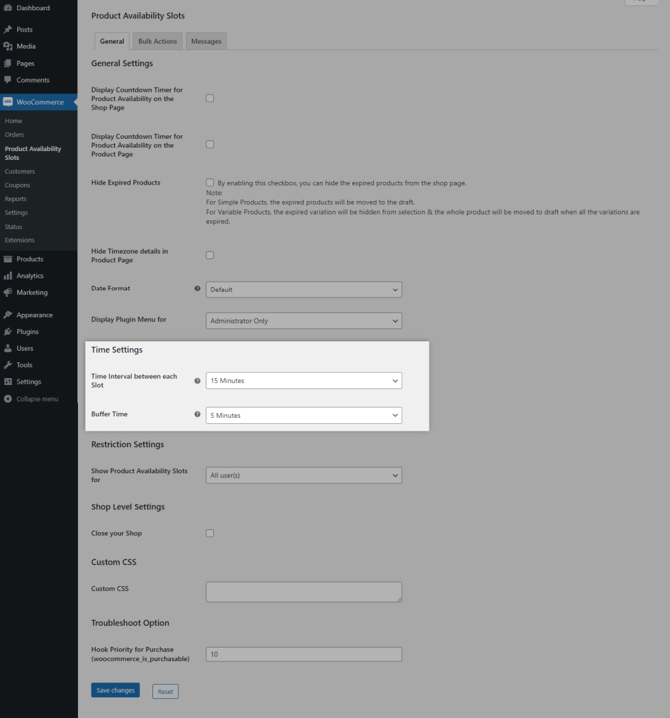The width and height of the screenshot is (670, 718).
Task: Tick the Hide Expired Products checkbox
Action: pyautogui.click(x=210, y=183)
